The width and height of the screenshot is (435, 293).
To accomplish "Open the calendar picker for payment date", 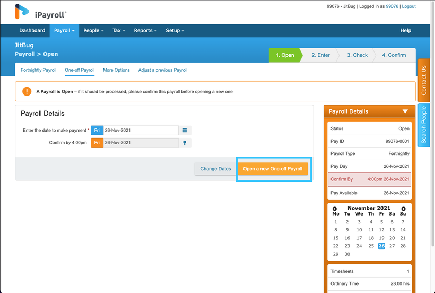I will tap(185, 131).
